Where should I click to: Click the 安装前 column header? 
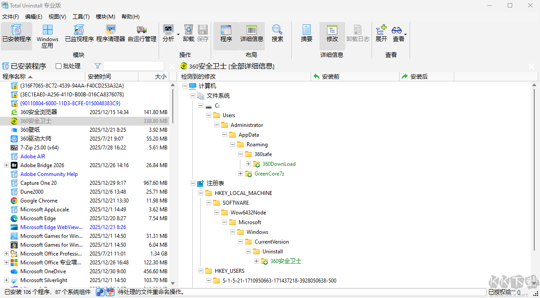point(355,76)
